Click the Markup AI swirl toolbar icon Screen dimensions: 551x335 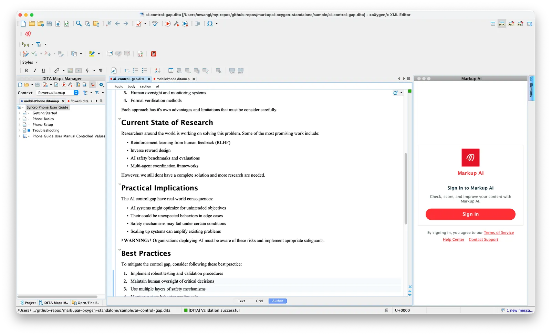(x=28, y=34)
